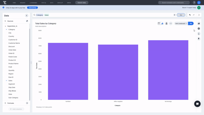
Task: Open sources wrench icon
Action: coord(27,21)
